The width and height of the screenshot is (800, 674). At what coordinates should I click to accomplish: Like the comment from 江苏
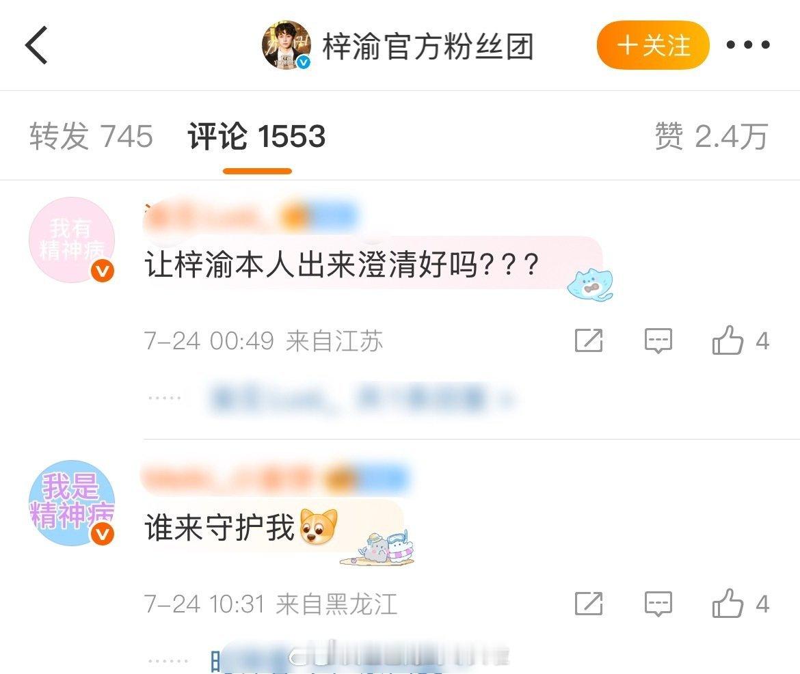pos(741,340)
